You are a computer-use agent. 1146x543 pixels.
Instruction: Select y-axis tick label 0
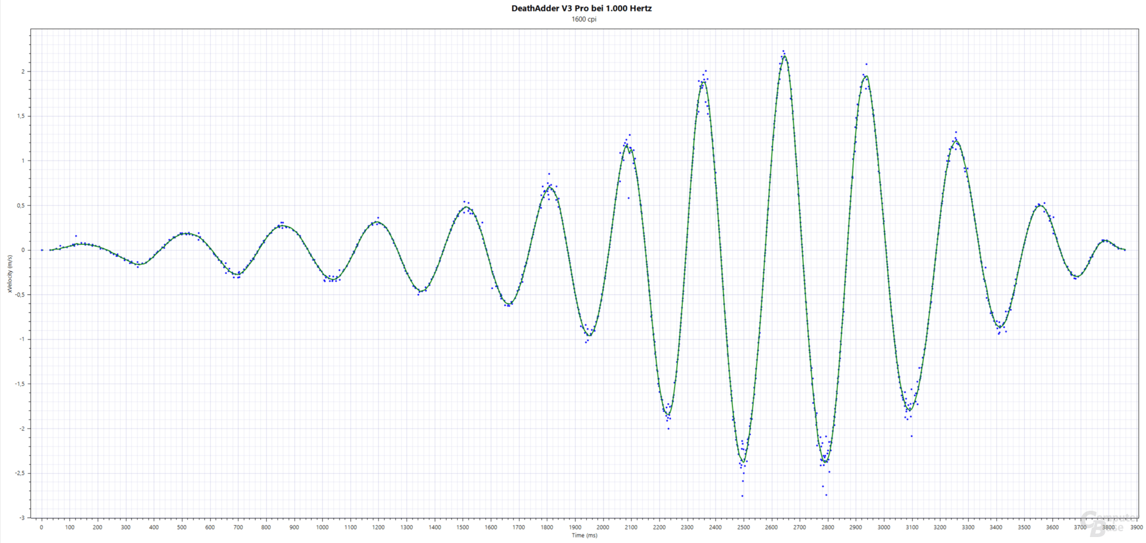(23, 250)
